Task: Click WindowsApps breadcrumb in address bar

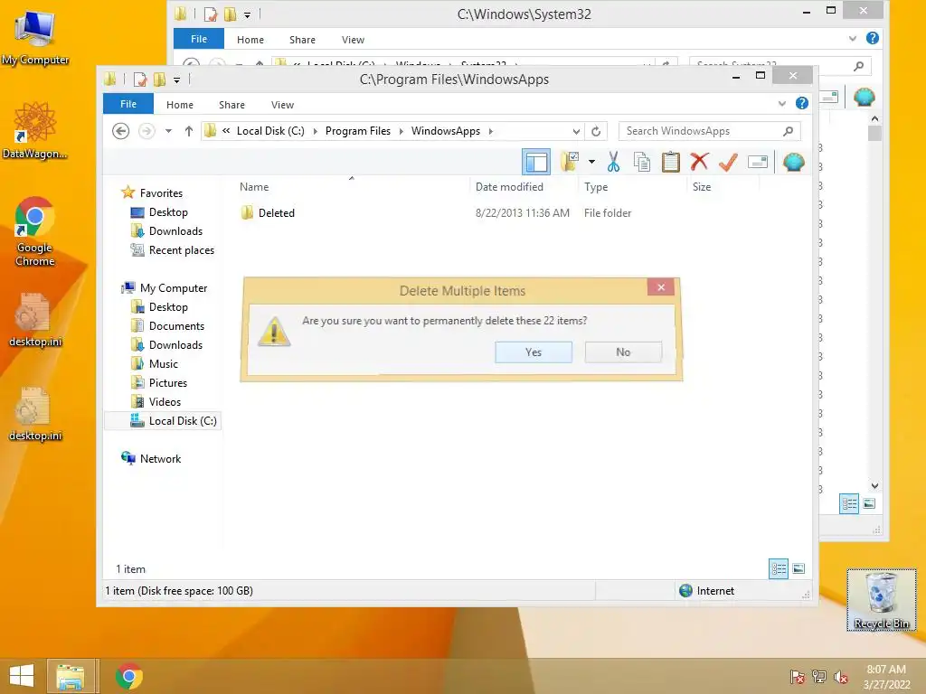Action: coord(446,131)
